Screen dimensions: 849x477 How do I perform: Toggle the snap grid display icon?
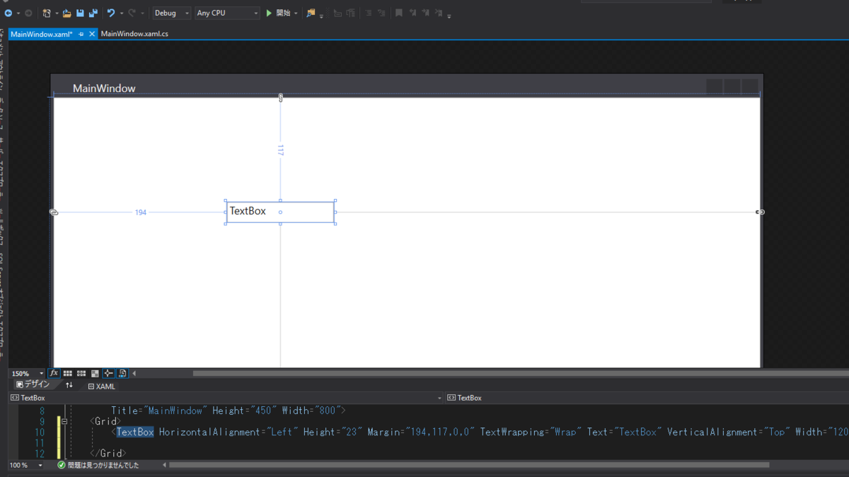(68, 373)
